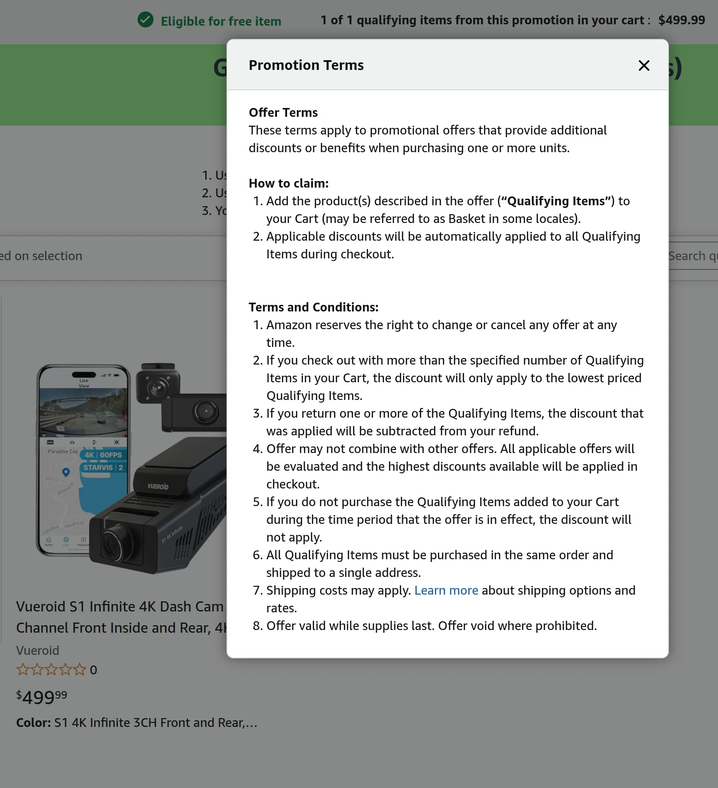Click 'All Qualifying Items must be purchased' term
The width and height of the screenshot is (718, 788).
point(440,564)
